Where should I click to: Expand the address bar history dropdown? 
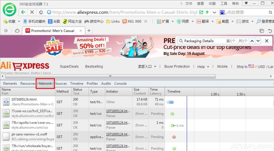(214, 12)
